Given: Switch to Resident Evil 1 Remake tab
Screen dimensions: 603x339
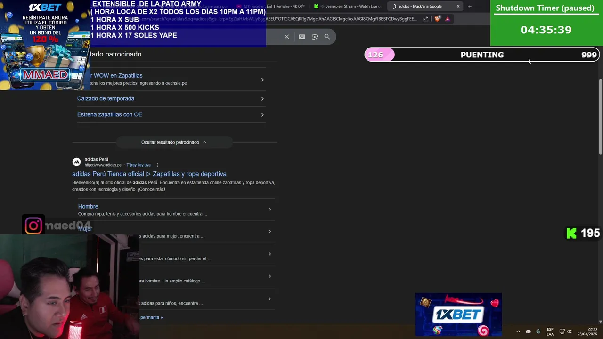Looking at the screenshot, I should tap(271, 6).
